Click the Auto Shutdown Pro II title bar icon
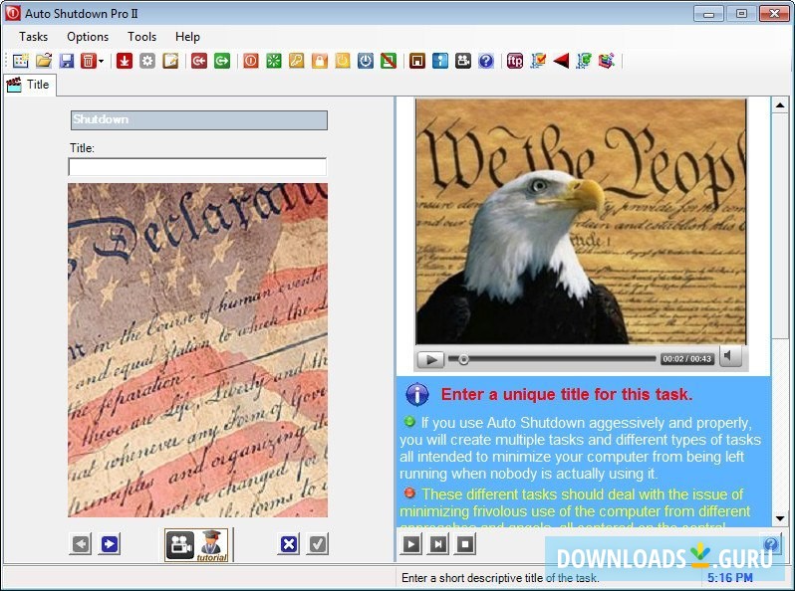Image resolution: width=795 pixels, height=591 pixels. (x=13, y=13)
